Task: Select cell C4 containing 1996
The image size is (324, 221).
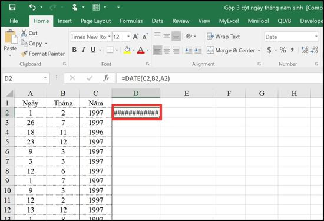Action: (95, 133)
